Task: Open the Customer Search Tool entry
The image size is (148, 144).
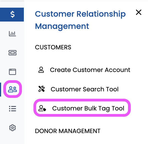Action: [x=78, y=89]
